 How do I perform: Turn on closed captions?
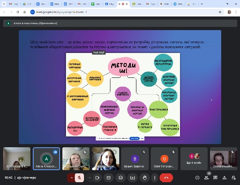click(x=108, y=177)
